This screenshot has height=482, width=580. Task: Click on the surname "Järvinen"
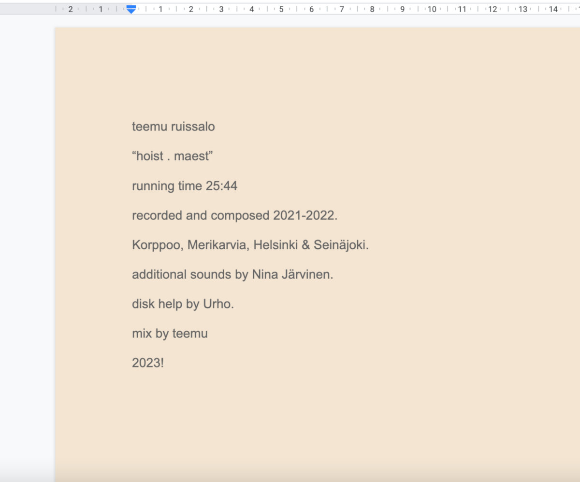[305, 274]
